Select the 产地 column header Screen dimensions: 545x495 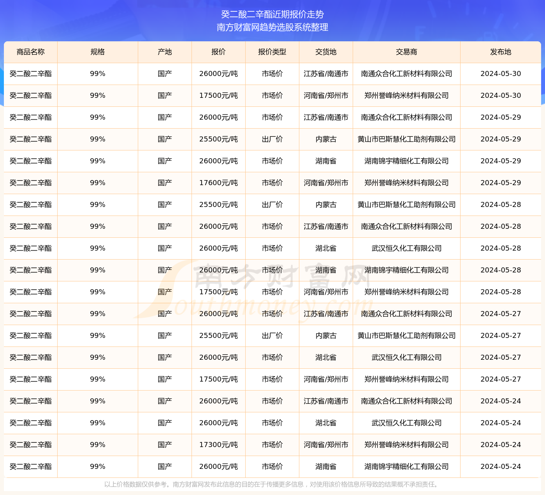coord(165,52)
